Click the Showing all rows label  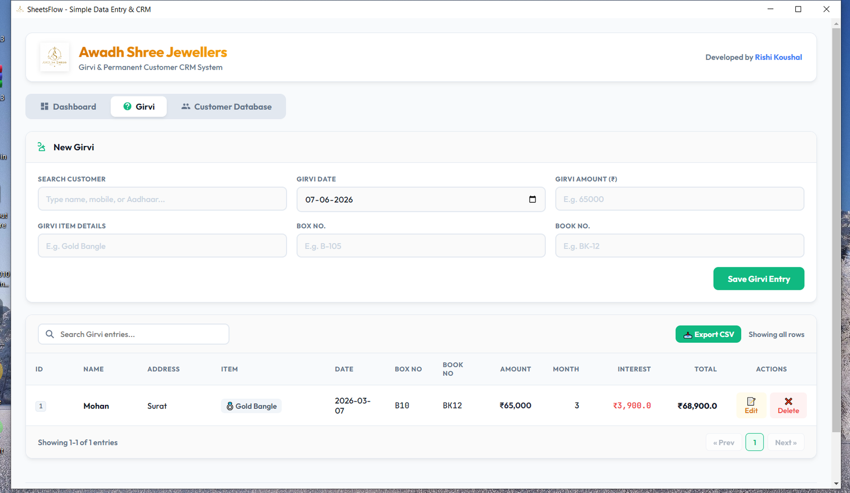(x=776, y=334)
